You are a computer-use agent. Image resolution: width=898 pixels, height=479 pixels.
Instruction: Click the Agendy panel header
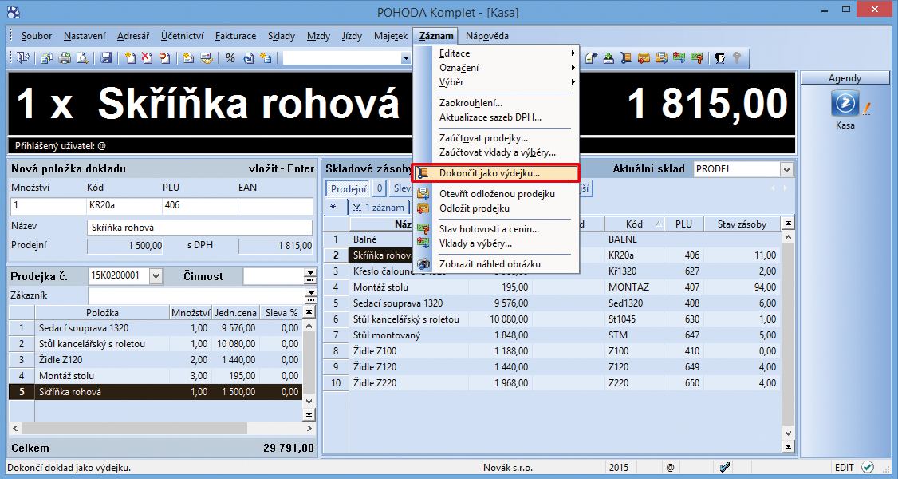click(845, 78)
